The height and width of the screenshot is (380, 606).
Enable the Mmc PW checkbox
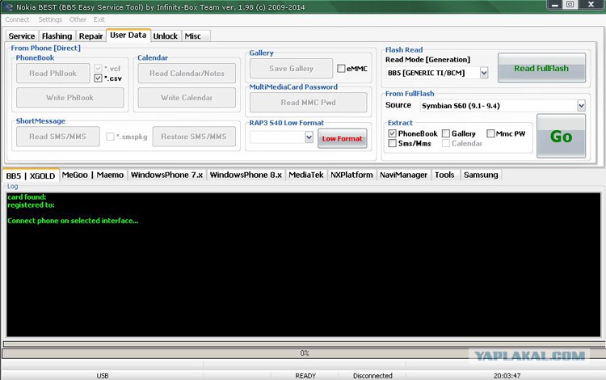(490, 133)
